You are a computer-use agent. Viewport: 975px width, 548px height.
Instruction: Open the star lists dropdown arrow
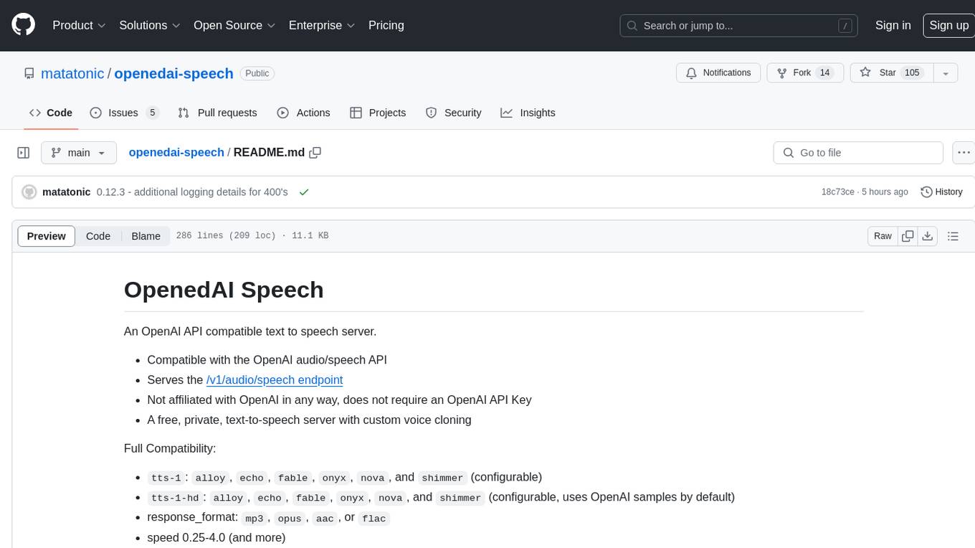(946, 73)
